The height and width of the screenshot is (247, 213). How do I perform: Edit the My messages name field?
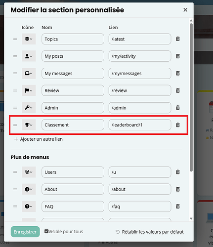pos(73,73)
